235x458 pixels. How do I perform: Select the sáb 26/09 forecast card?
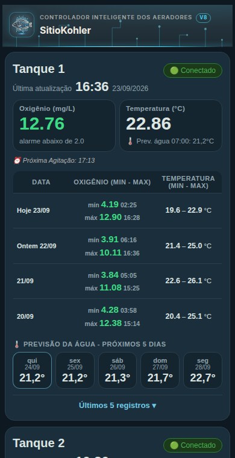[117, 370]
